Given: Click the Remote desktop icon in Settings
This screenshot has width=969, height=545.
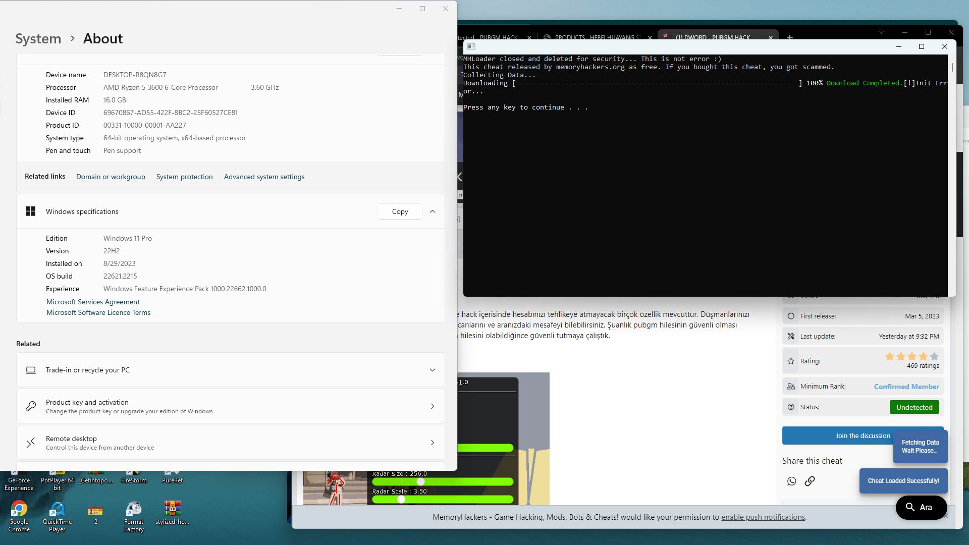Looking at the screenshot, I should click(x=31, y=443).
